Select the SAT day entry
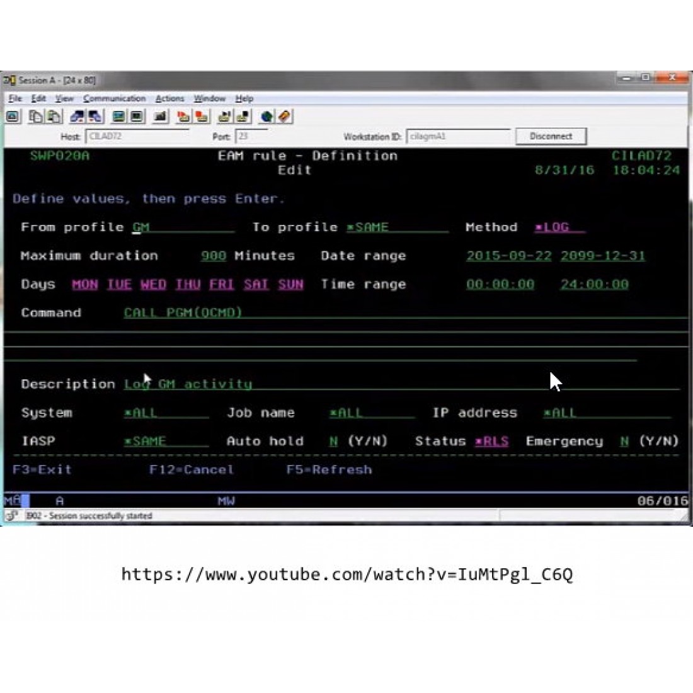Image resolution: width=693 pixels, height=693 pixels. [x=256, y=285]
